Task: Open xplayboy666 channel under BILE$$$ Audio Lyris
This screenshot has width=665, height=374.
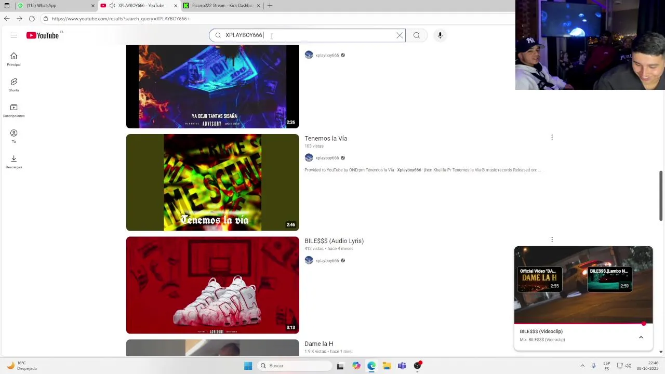Action: [x=327, y=261]
